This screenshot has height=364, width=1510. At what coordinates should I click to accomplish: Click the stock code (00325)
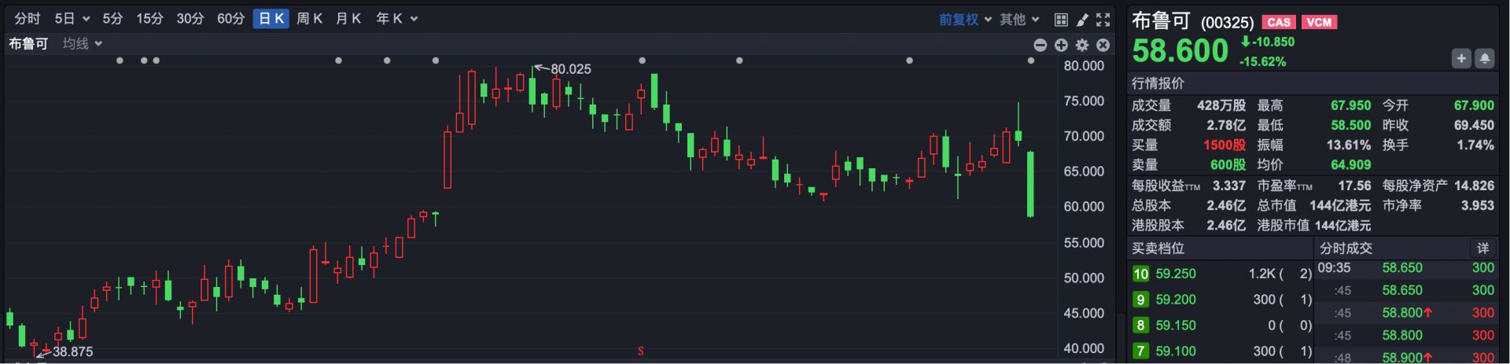coord(1227,23)
